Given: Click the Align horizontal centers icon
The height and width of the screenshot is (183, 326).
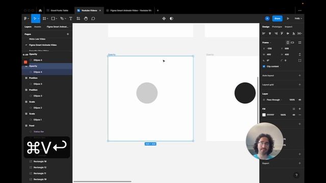Looking at the screenshot, I should 270,34.
